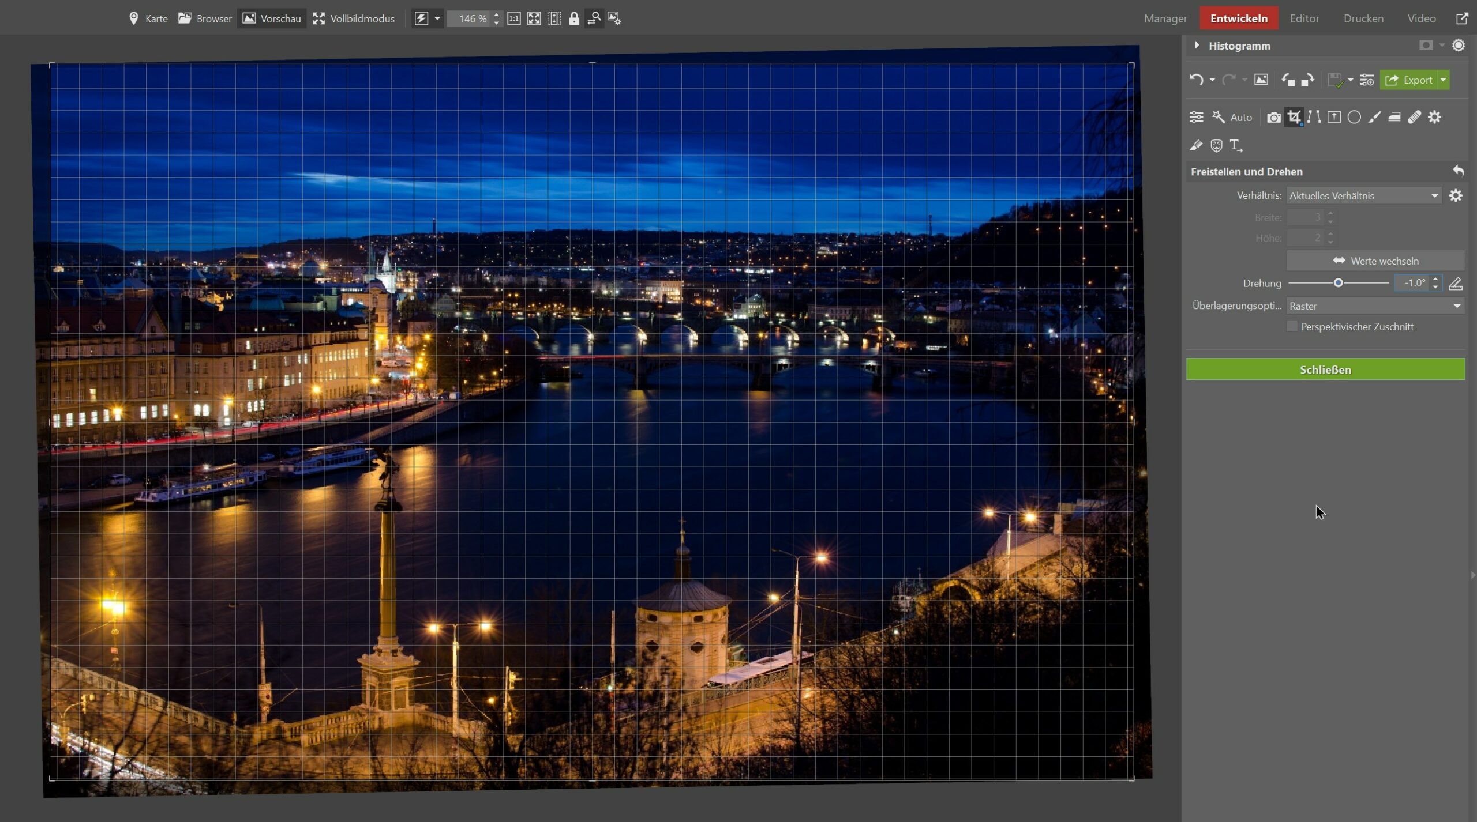Click the grayed redo arrow
Viewport: 1477px width, 822px height.
pos(1228,80)
